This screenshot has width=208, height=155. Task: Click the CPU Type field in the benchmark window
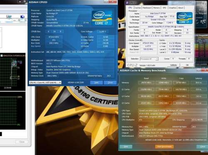coord(172,111)
